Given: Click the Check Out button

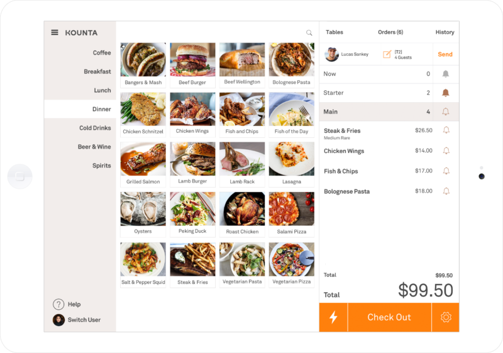Looking at the screenshot, I should pyautogui.click(x=389, y=317).
